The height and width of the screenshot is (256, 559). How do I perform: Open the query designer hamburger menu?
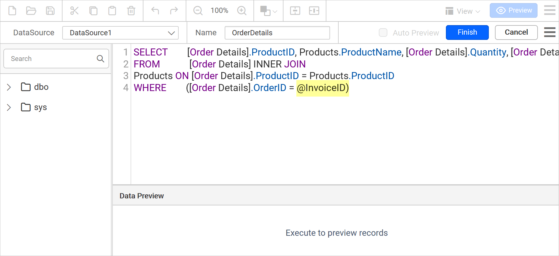point(550,32)
